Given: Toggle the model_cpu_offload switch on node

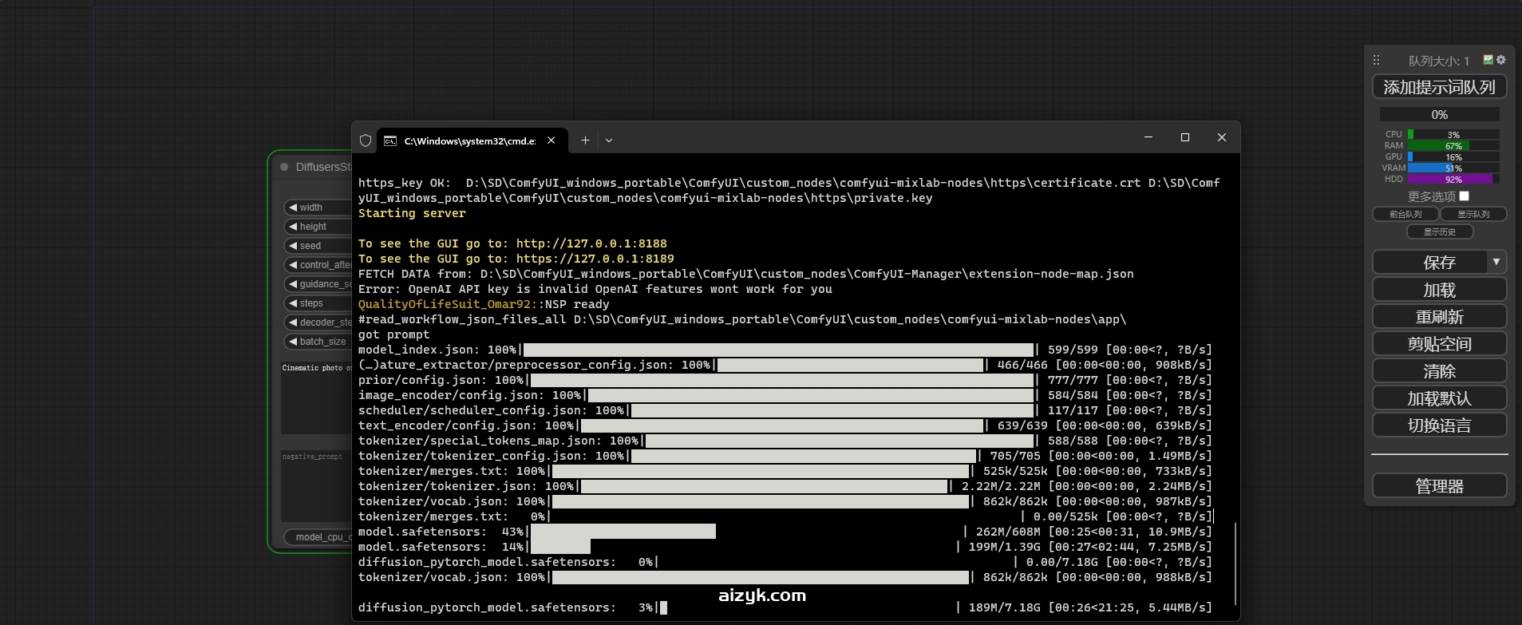Looking at the screenshot, I should coord(318,537).
